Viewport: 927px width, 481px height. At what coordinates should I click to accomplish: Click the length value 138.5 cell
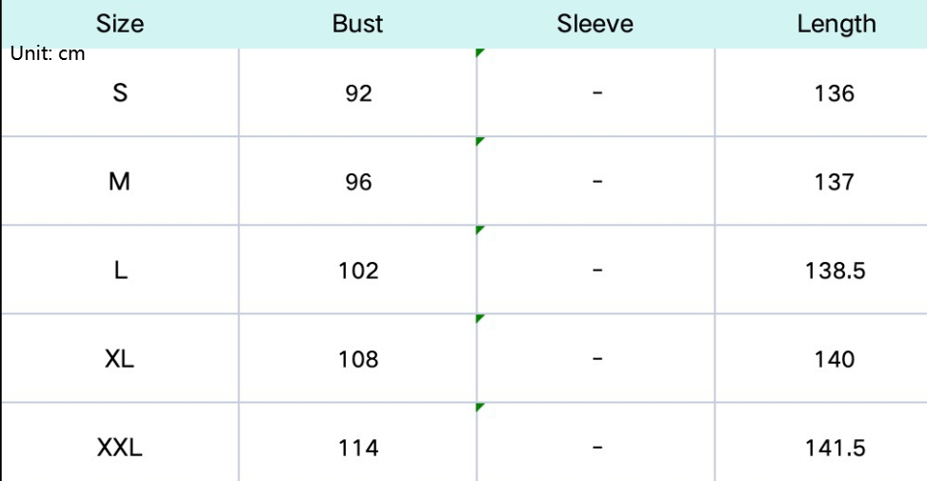click(x=835, y=271)
